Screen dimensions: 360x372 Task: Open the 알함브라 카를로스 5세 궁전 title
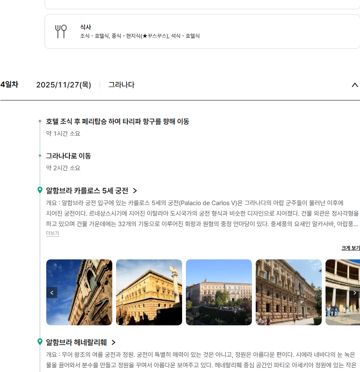(x=87, y=191)
